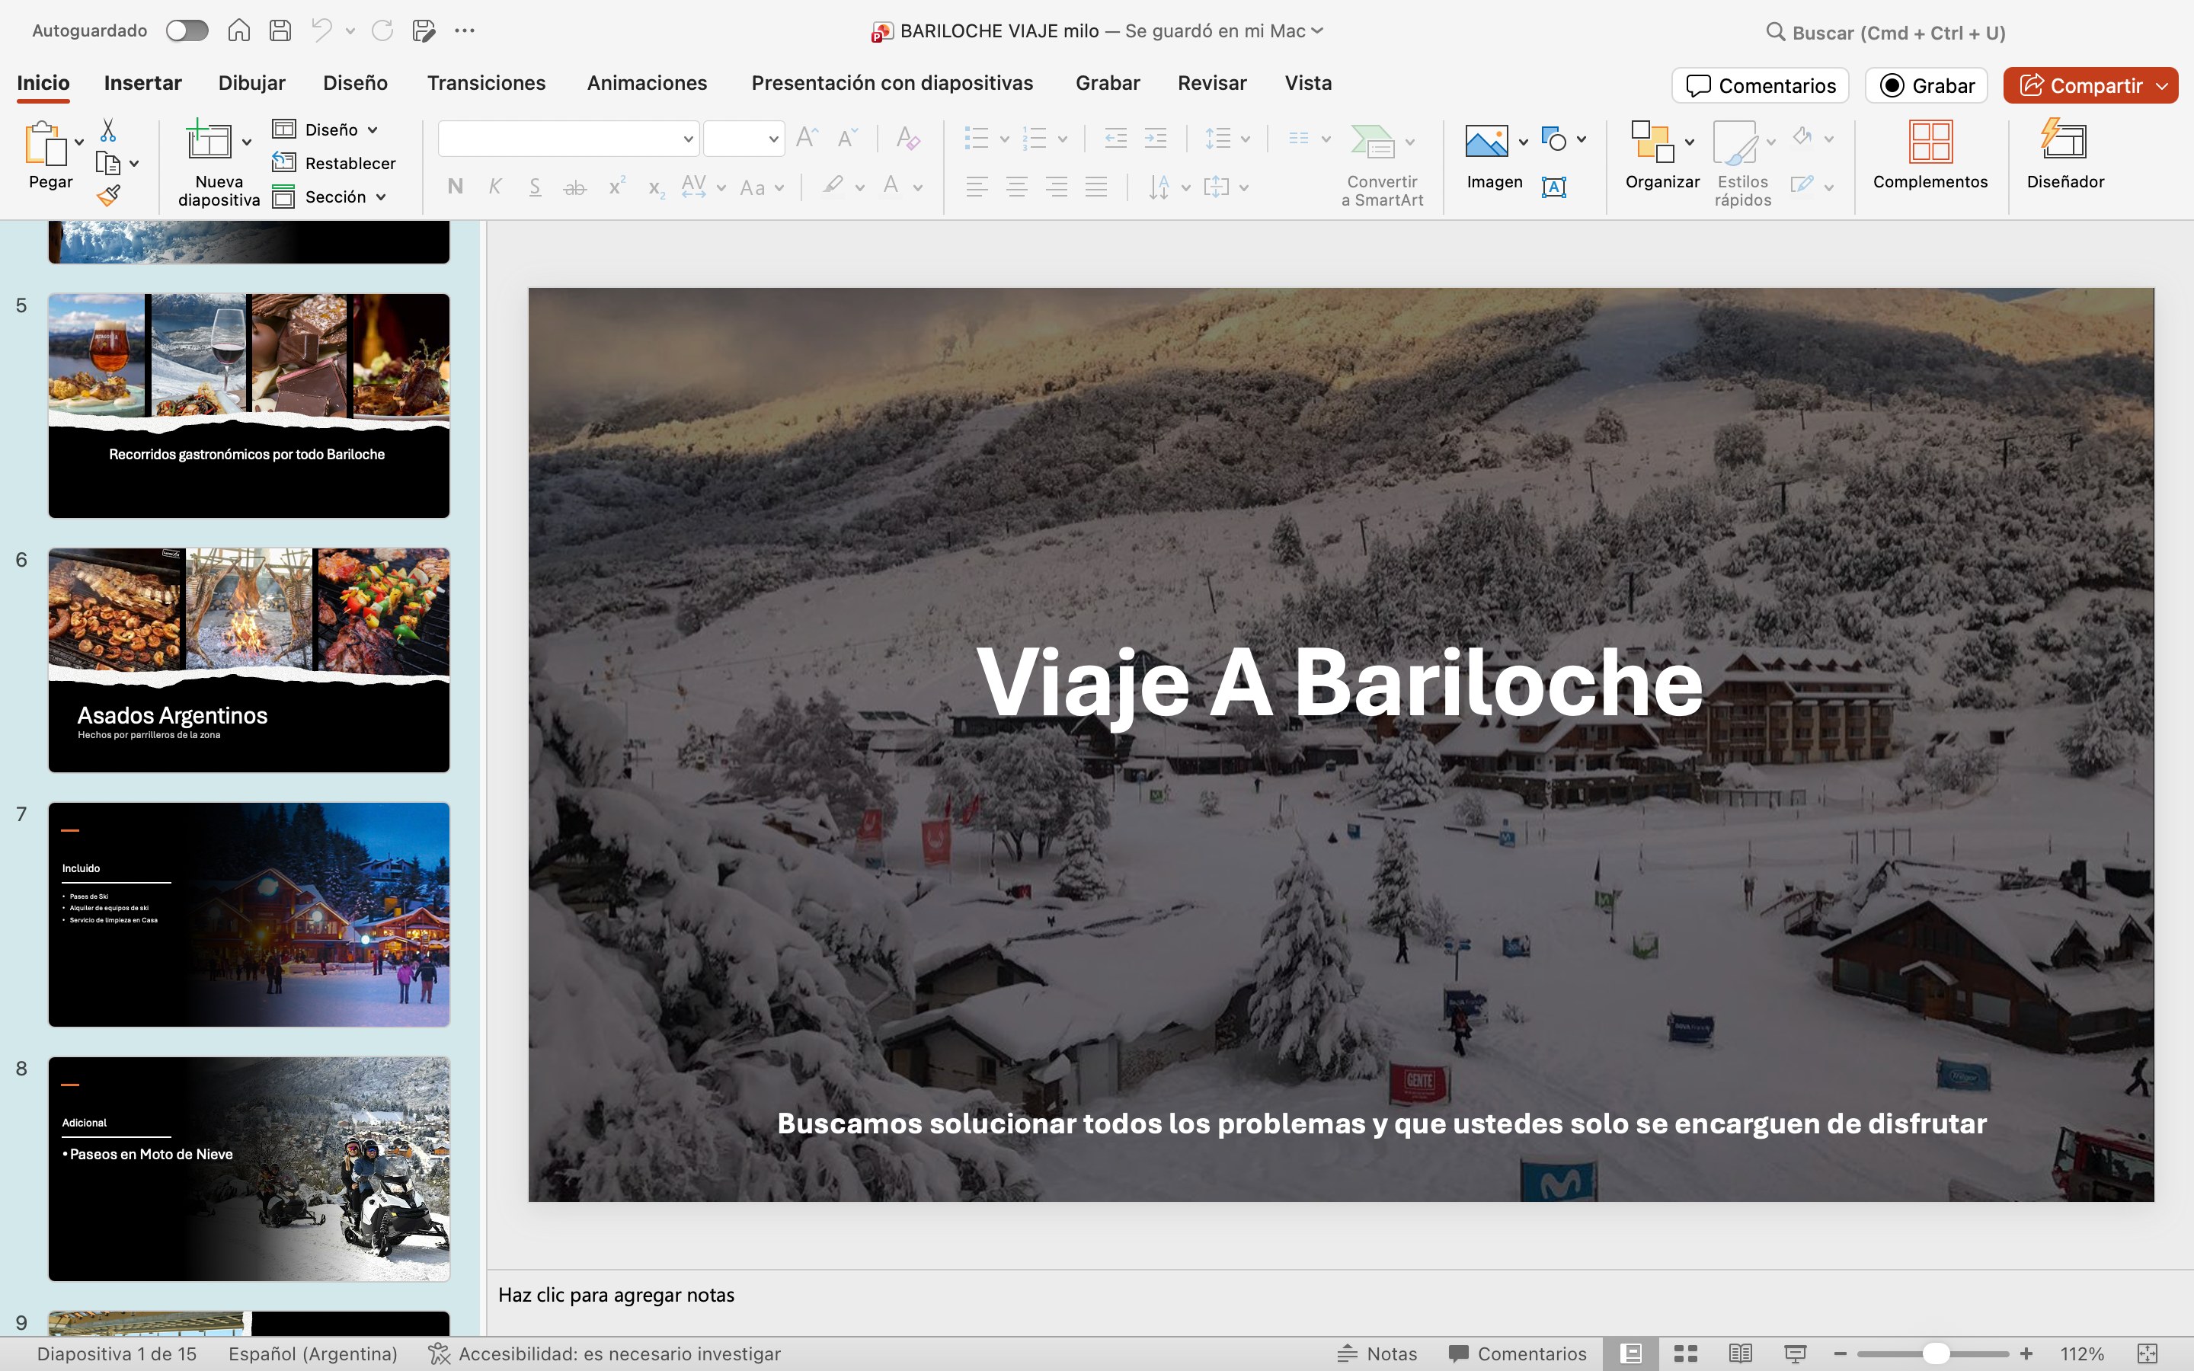
Task: Toggle the Notas pane button
Action: (x=1377, y=1353)
